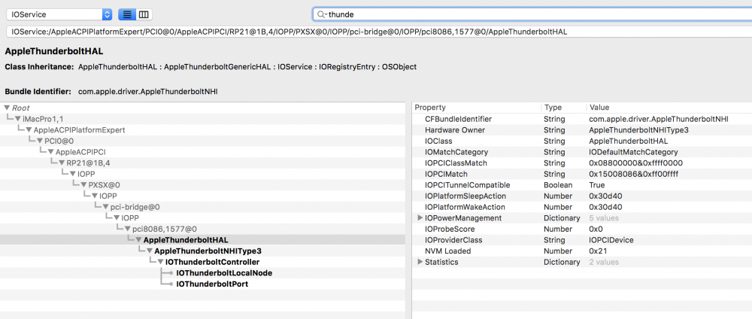Expand IOPowerManagement dictionary row
The image size is (752, 319).
tap(420, 217)
